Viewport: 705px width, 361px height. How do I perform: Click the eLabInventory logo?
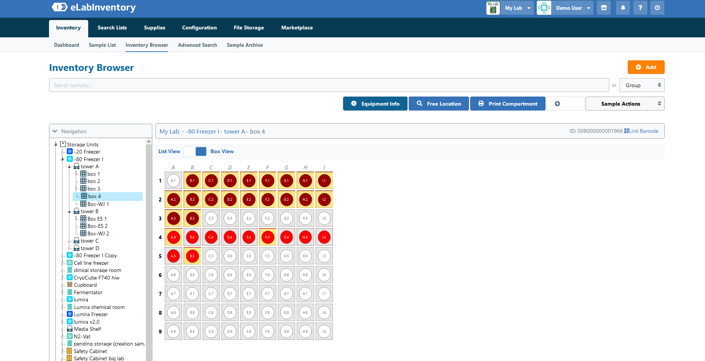tap(94, 7)
